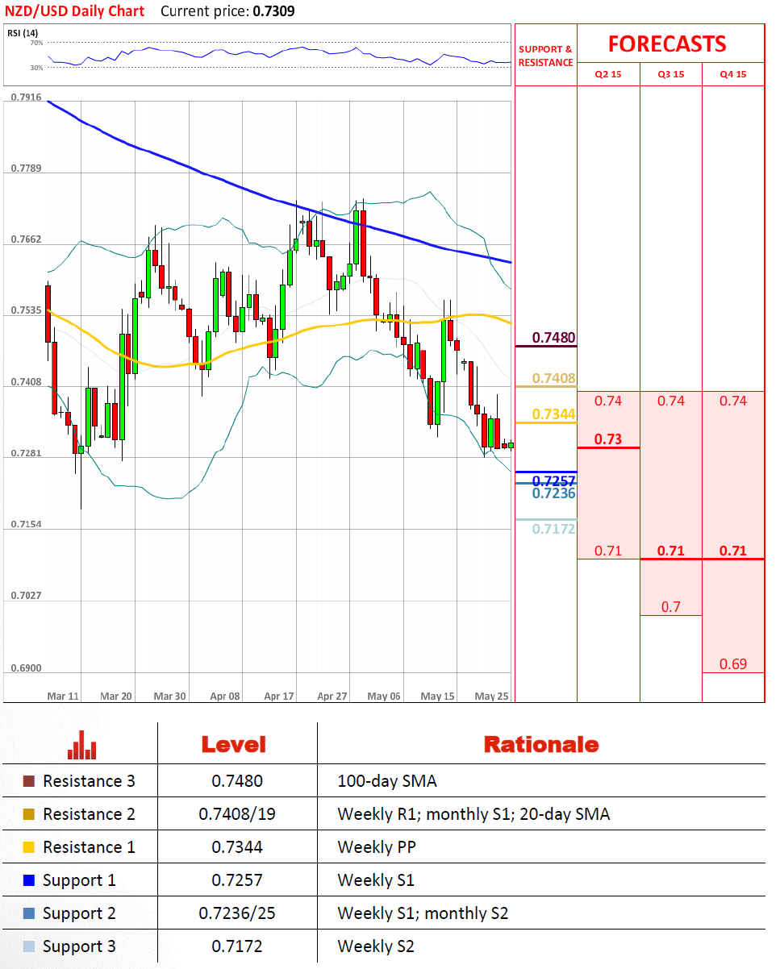Image resolution: width=780 pixels, height=969 pixels.
Task: Click the bold 0.73 Q2 forecast value
Action: click(608, 439)
